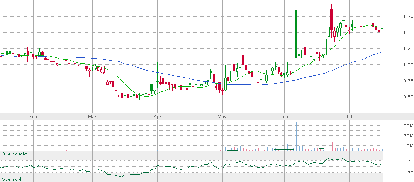
Task: Click the Overbought label in RSI panel
Action: pyautogui.click(x=14, y=154)
